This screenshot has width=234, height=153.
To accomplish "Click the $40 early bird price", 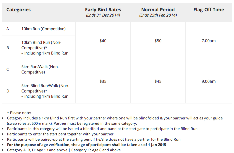I will tap(103, 41).
